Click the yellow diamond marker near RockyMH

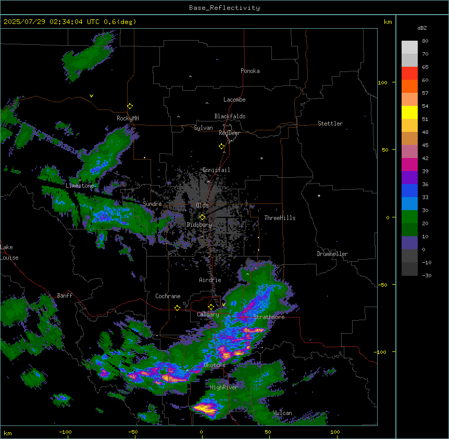[130, 106]
